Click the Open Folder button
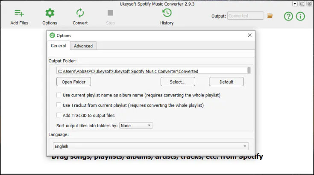This screenshot has width=314, height=175. click(73, 82)
